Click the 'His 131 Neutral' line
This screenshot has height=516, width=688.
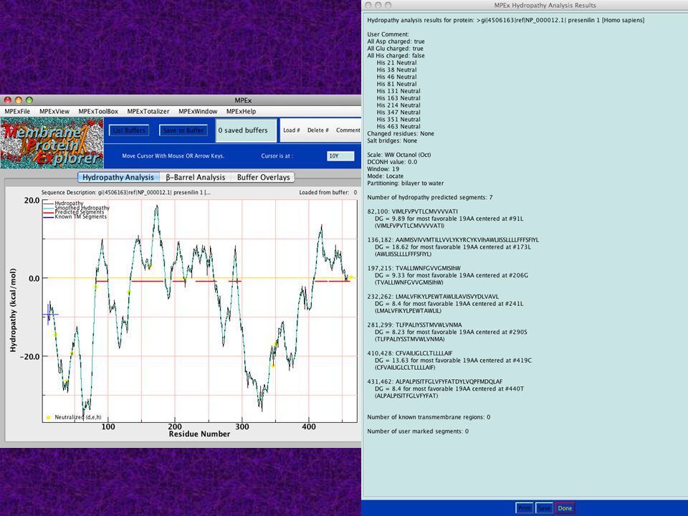coord(398,91)
